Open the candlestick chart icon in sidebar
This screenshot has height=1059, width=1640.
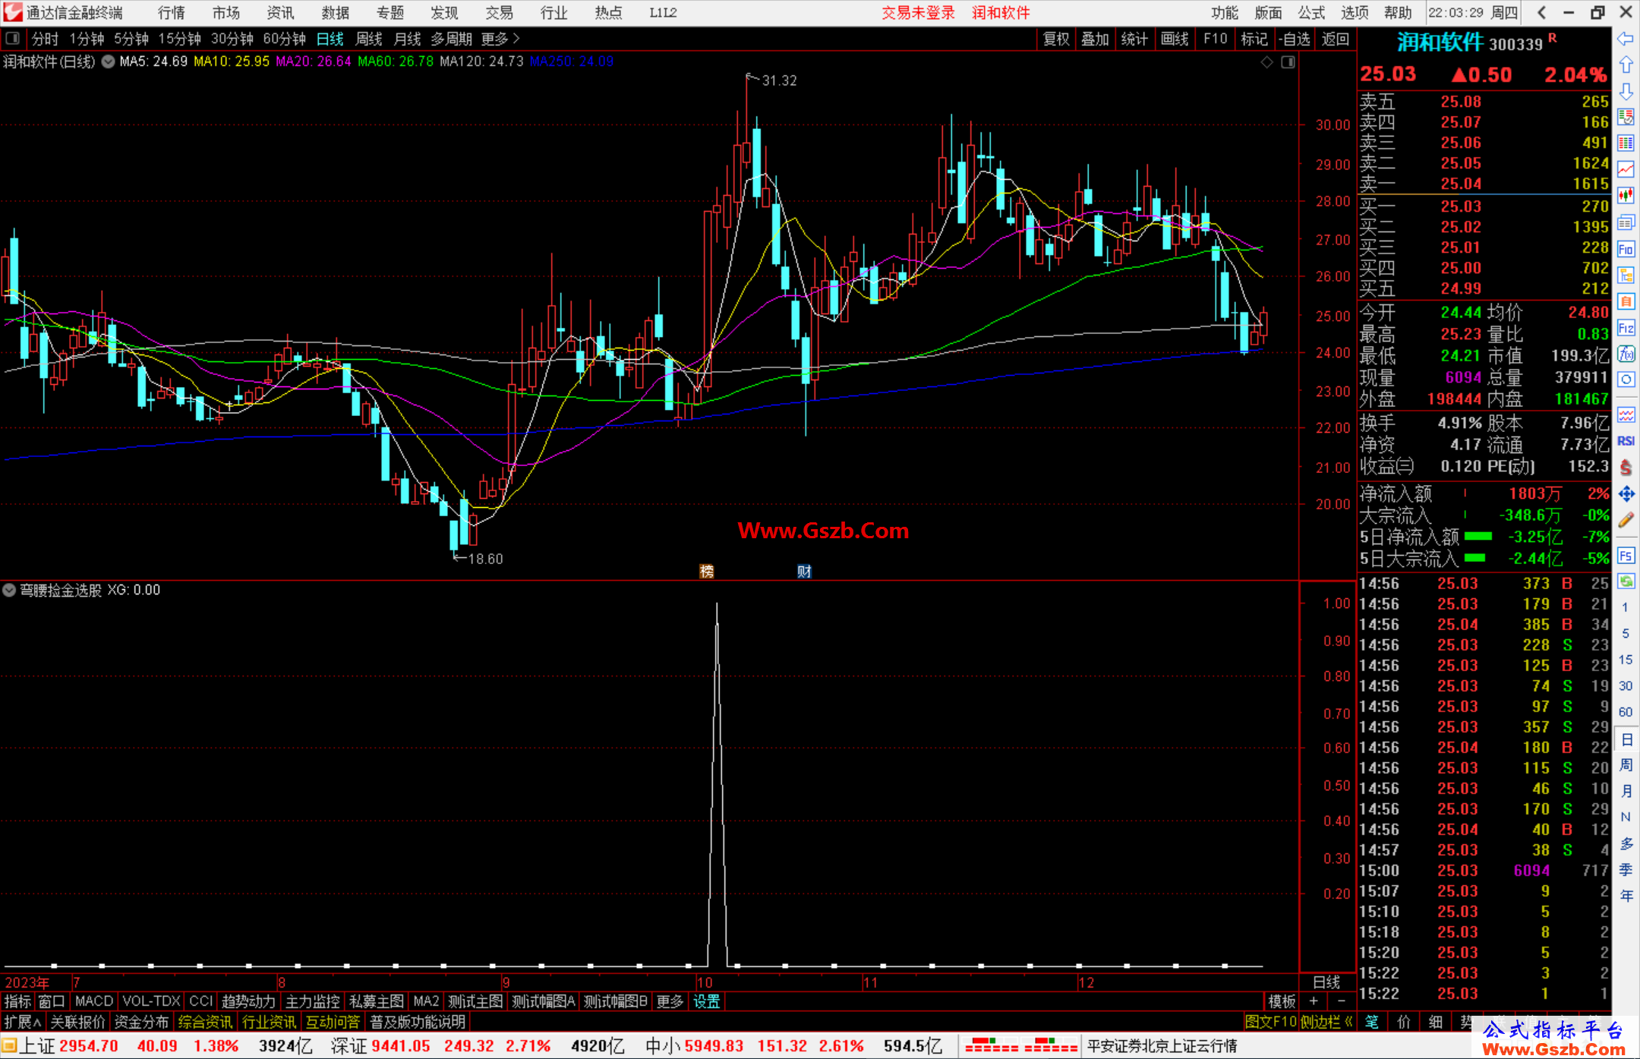(1626, 196)
